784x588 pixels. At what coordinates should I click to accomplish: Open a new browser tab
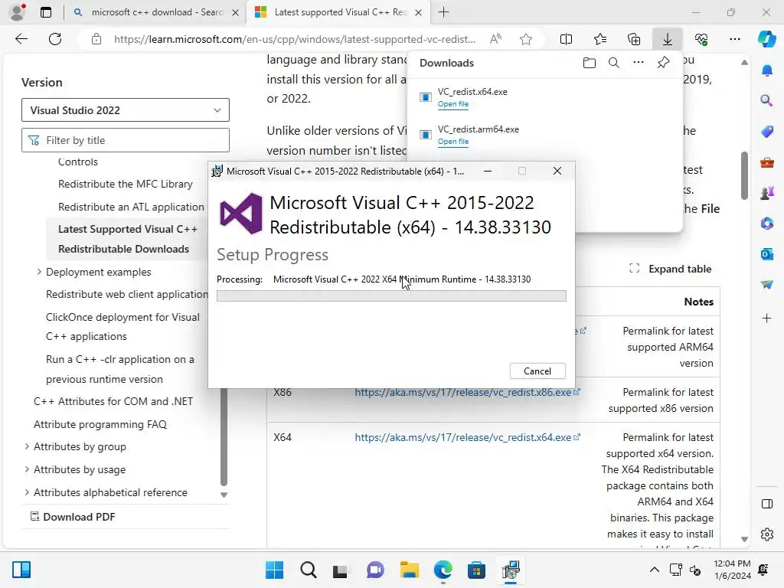(443, 12)
